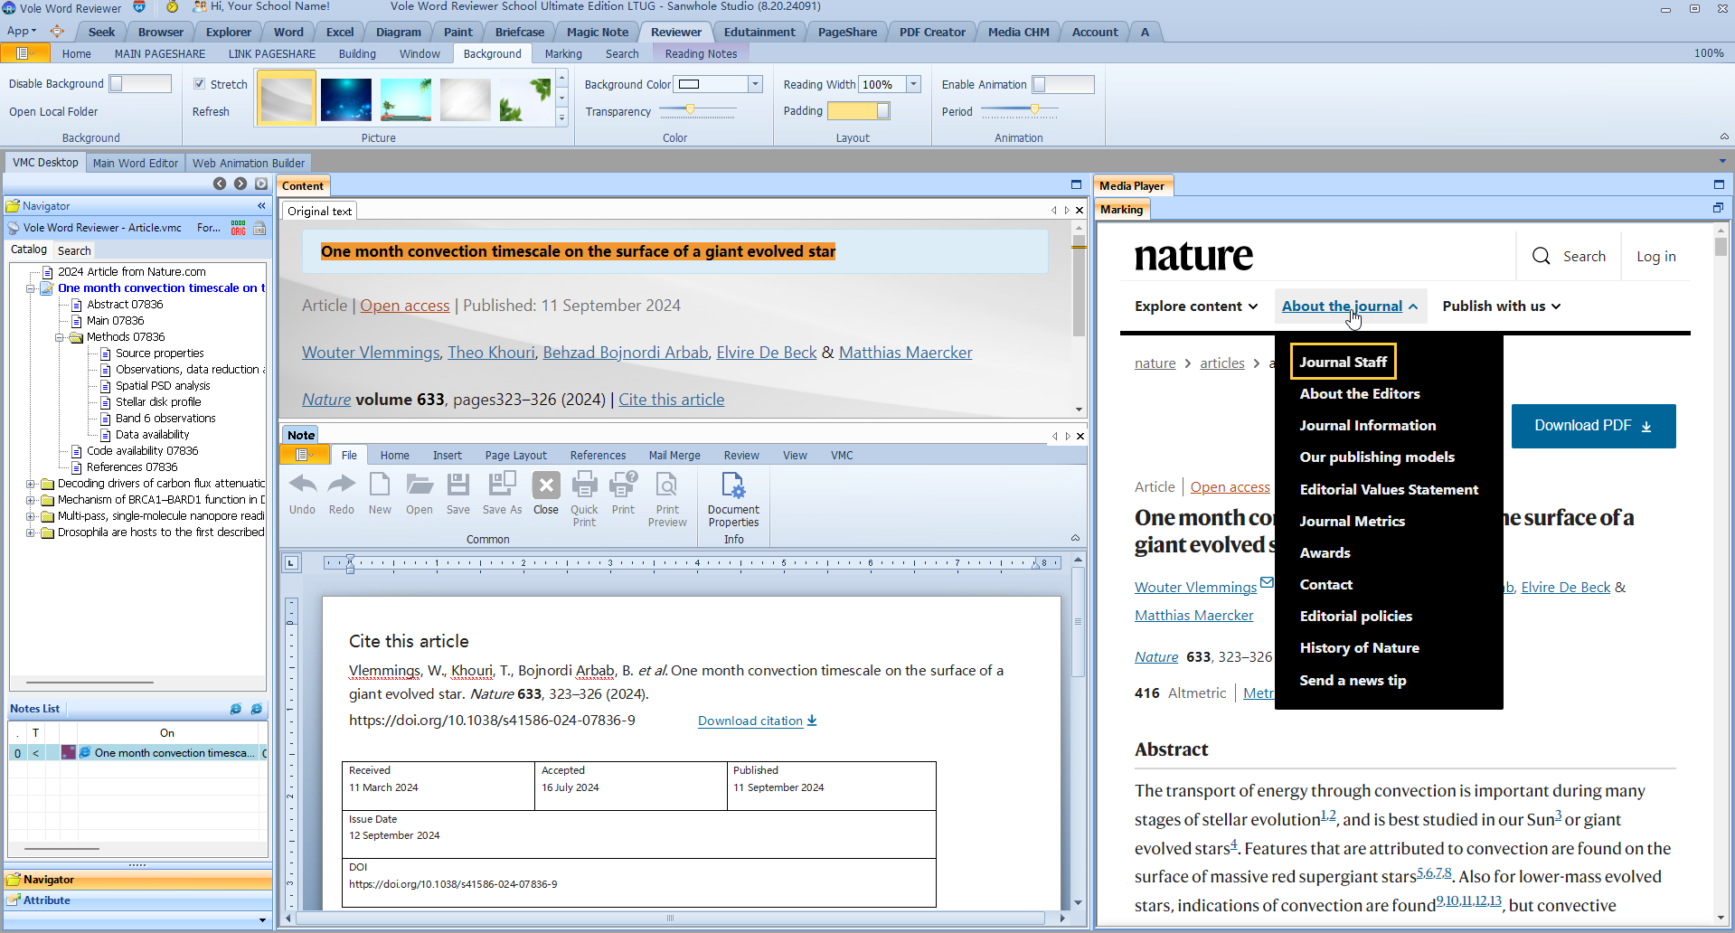Open the Background Color dropdown

click(755, 84)
